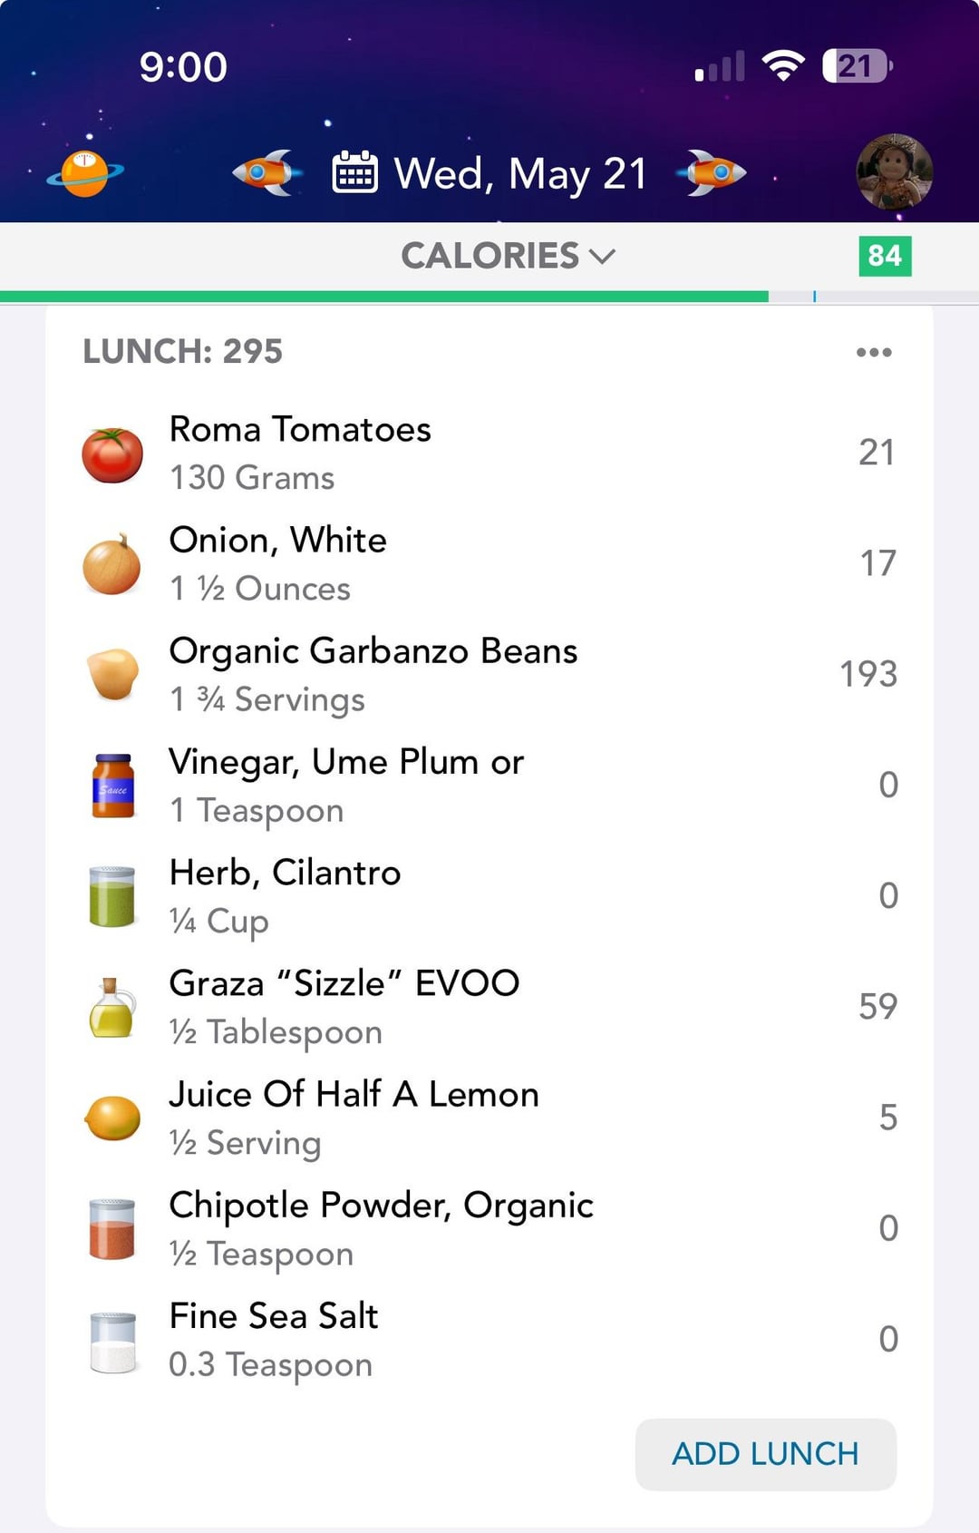Select the white onion food icon
This screenshot has width=979, height=1533.
click(112, 564)
